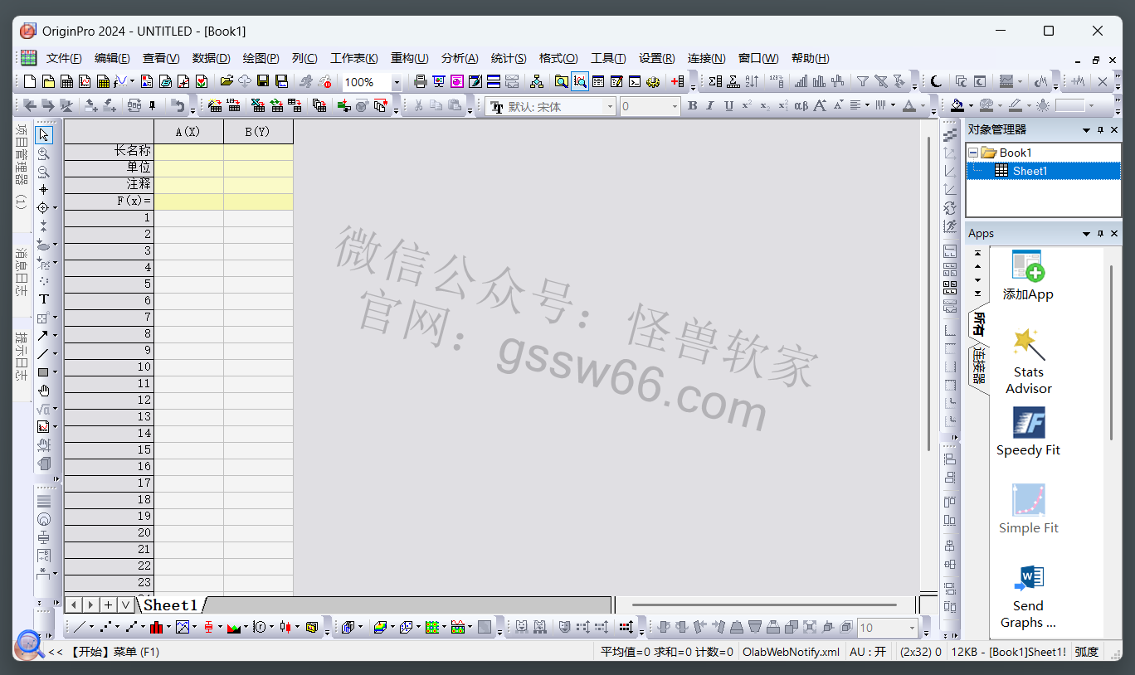Viewport: 1135px width, 675px height.
Task: Click the Add New Columns toolbar icon
Action: [x=678, y=81]
